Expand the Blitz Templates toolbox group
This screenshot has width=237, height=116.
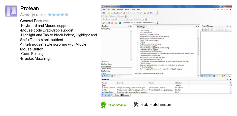pos(116,71)
